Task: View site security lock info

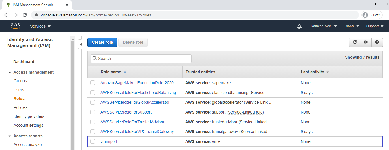Action: pos(37,15)
